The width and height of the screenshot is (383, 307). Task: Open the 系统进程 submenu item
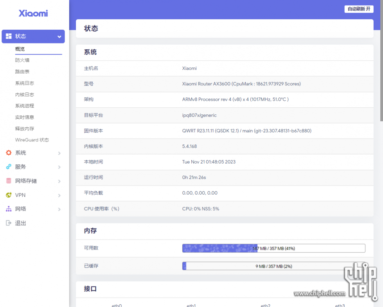click(24, 106)
